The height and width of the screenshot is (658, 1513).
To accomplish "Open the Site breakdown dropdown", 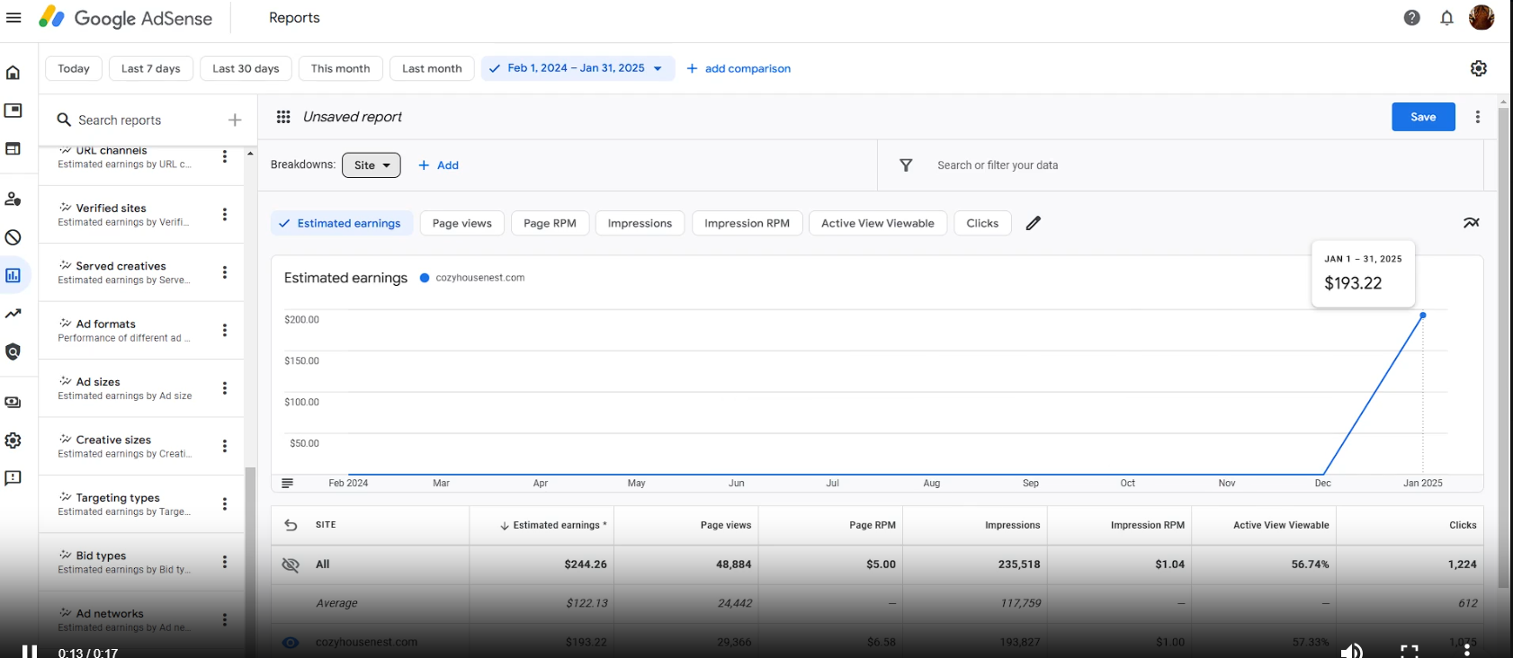I will click(372, 165).
